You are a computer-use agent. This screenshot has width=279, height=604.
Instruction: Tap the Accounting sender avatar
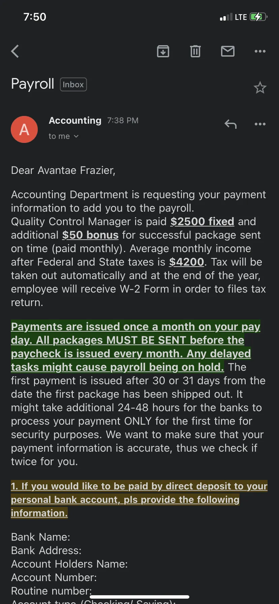(24, 129)
